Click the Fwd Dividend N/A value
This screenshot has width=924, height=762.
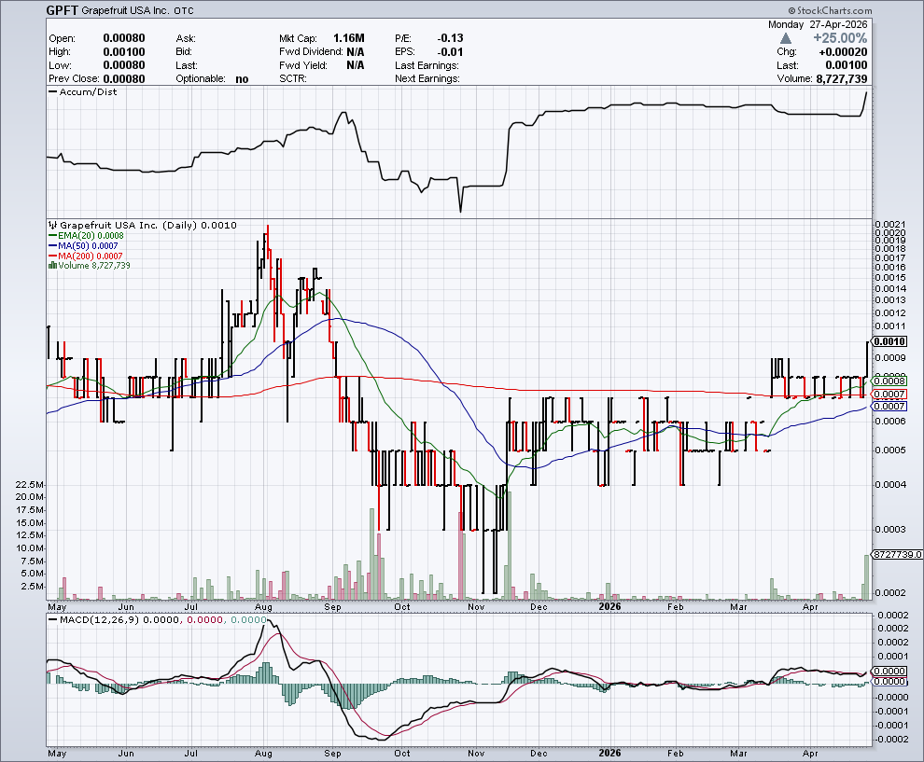click(356, 52)
